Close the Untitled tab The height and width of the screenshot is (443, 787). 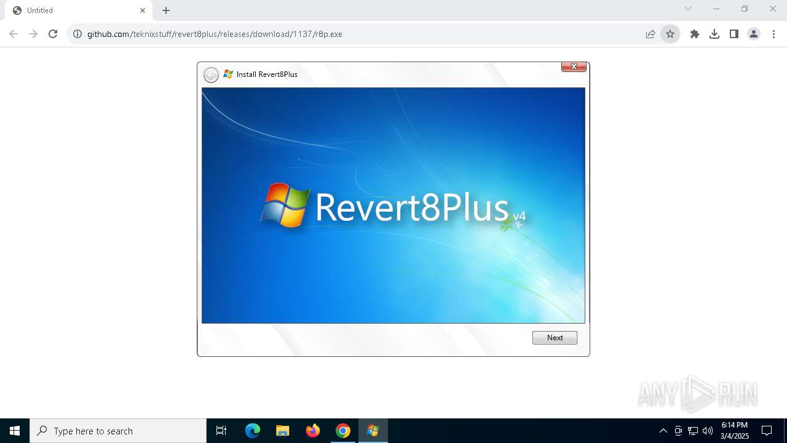point(143,10)
